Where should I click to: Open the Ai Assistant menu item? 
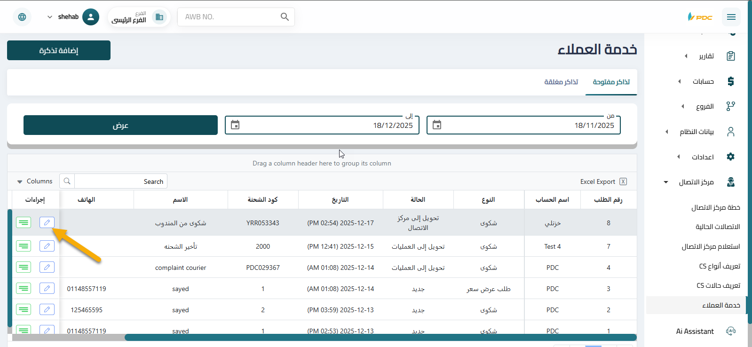pos(695,331)
